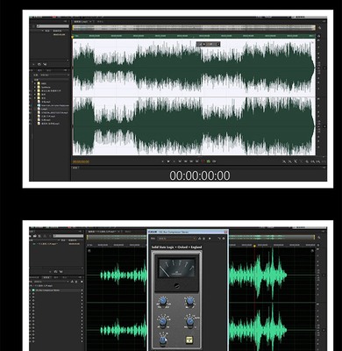
Task: Click the top-left blue Threshold knob
Action: (x=163, y=301)
